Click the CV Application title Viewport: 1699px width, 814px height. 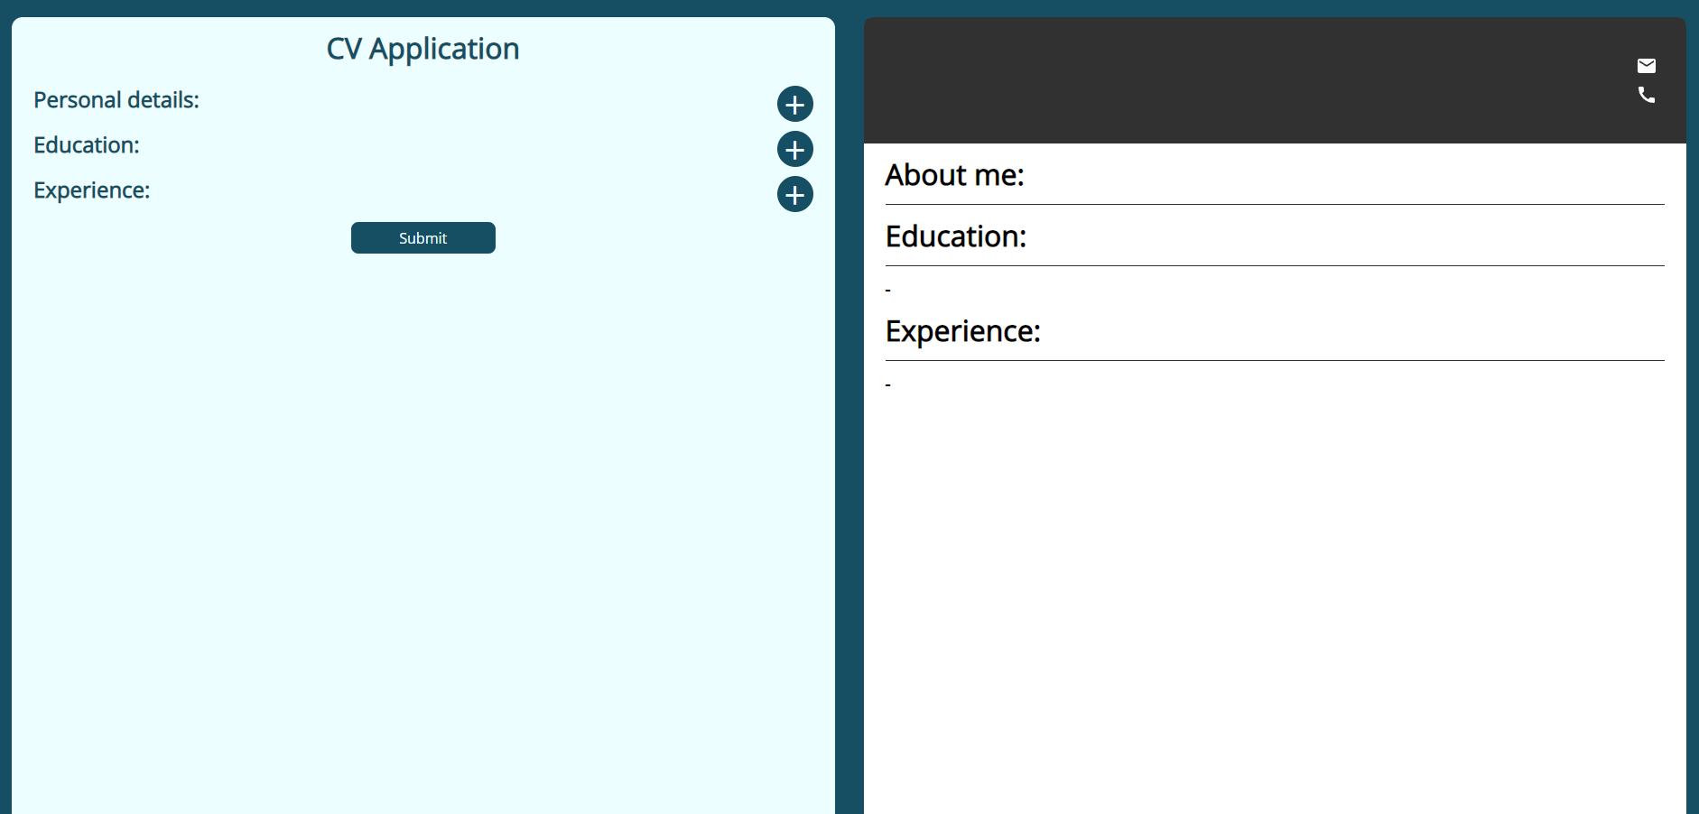(422, 49)
